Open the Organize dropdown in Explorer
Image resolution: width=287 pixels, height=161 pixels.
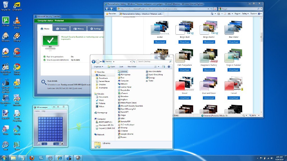click(98, 67)
